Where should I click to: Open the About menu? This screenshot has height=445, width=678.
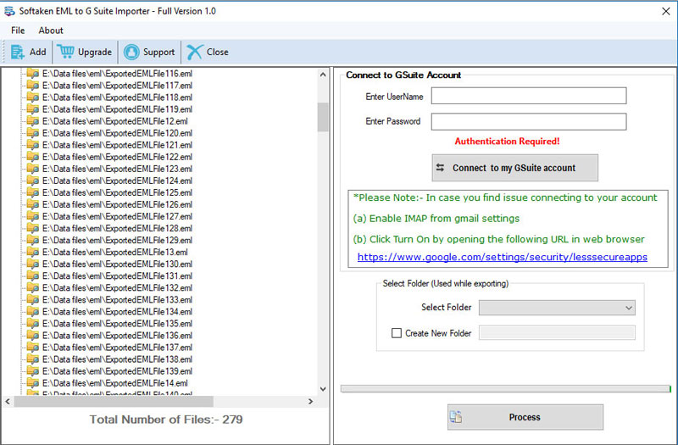(51, 31)
